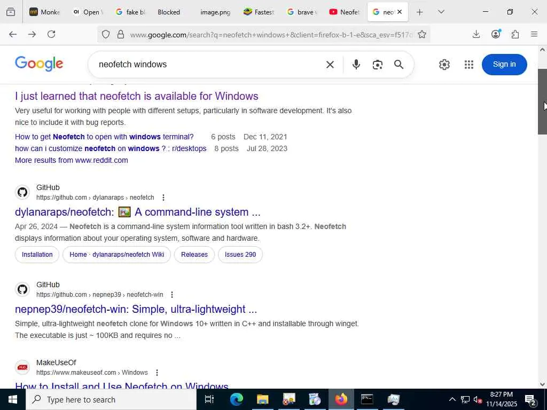Close the current neofetch search tab
547x410 pixels.
(x=400, y=12)
